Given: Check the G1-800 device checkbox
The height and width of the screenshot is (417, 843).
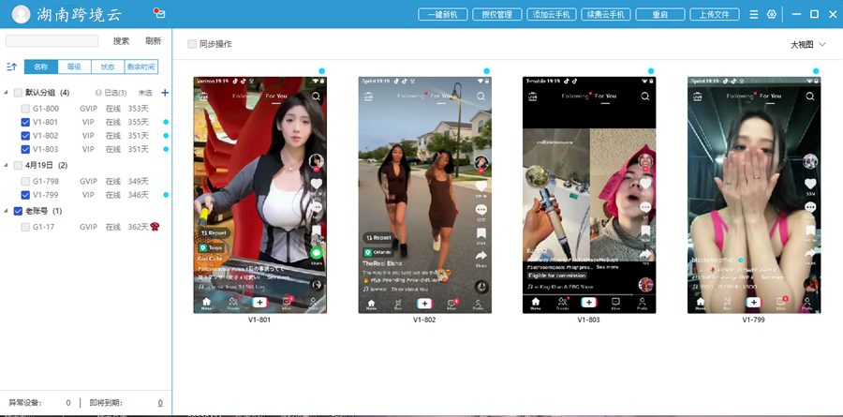Looking at the screenshot, I should pos(25,109).
